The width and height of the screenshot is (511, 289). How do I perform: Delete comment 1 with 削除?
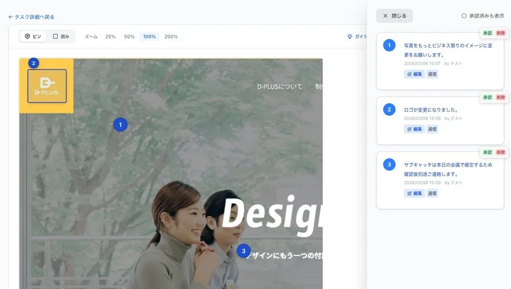pos(501,33)
